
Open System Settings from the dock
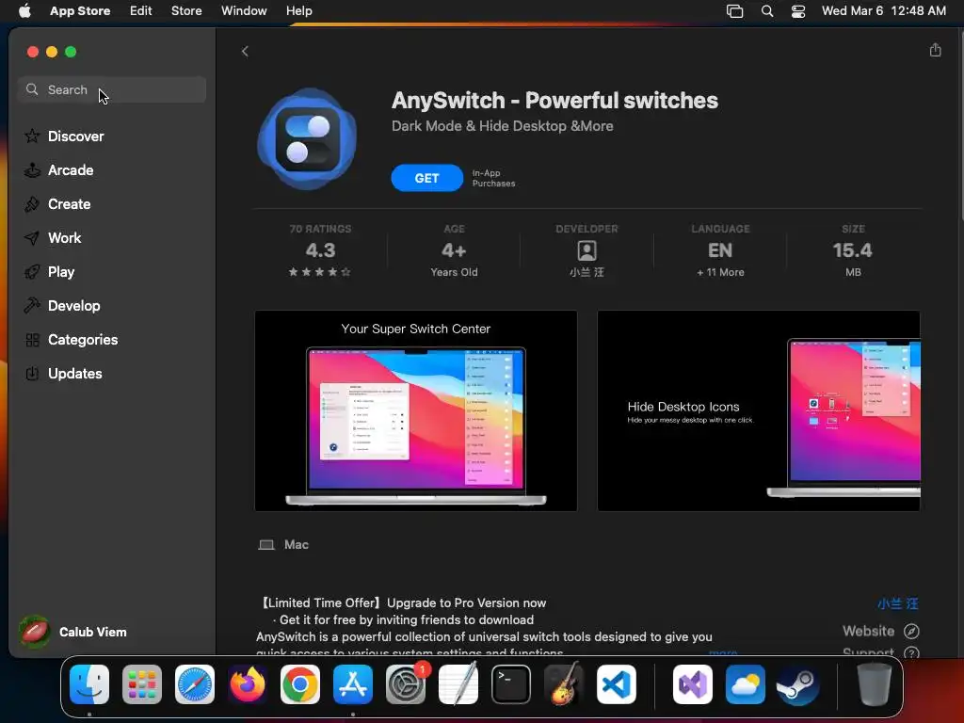tap(405, 684)
